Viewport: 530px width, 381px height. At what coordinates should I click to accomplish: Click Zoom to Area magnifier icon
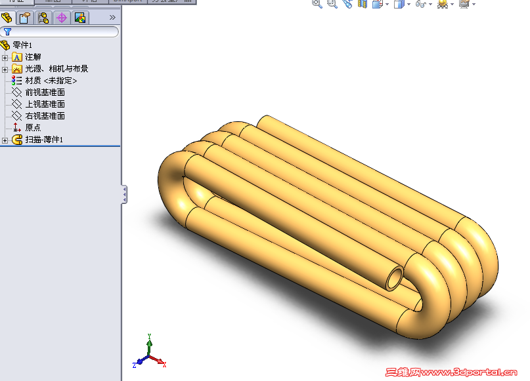click(x=332, y=4)
